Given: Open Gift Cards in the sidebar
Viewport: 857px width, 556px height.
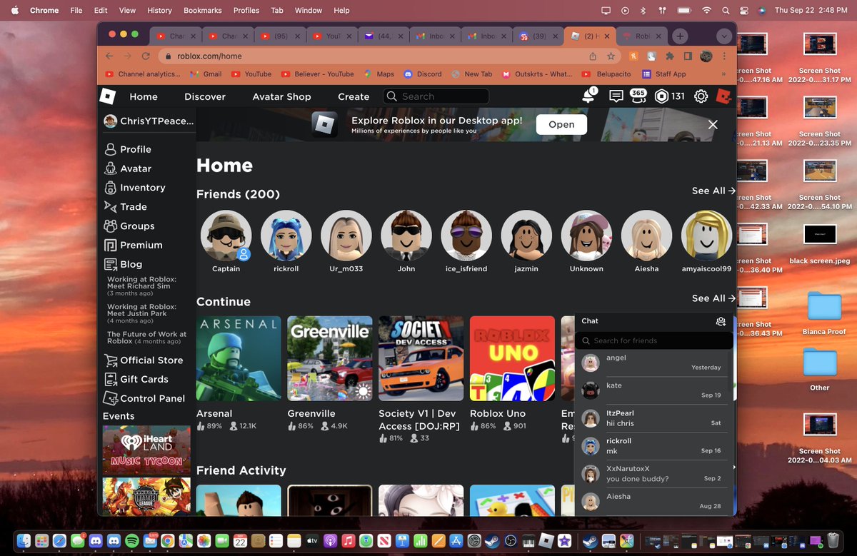Looking at the screenshot, I should 136,380.
